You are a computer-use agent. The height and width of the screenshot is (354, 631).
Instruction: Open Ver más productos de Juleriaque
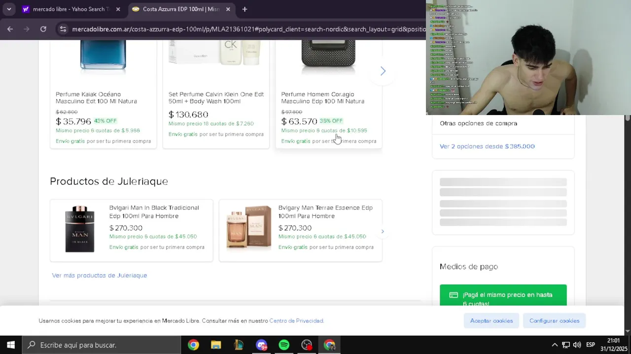point(100,275)
